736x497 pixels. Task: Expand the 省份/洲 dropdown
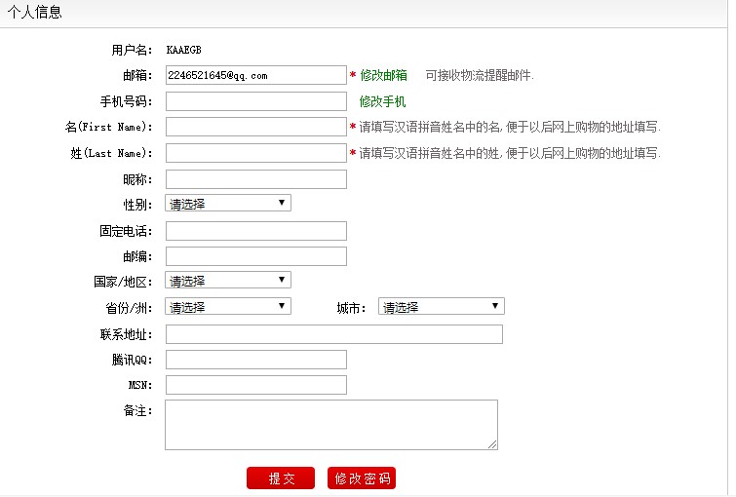click(x=228, y=306)
